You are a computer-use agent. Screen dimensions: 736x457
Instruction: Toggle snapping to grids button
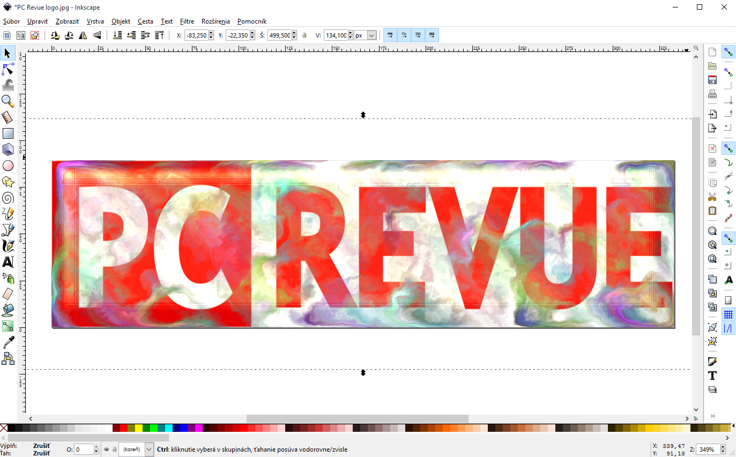pos(728,314)
